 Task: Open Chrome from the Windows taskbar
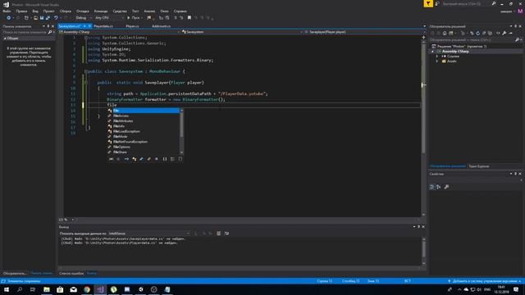tap(87, 289)
